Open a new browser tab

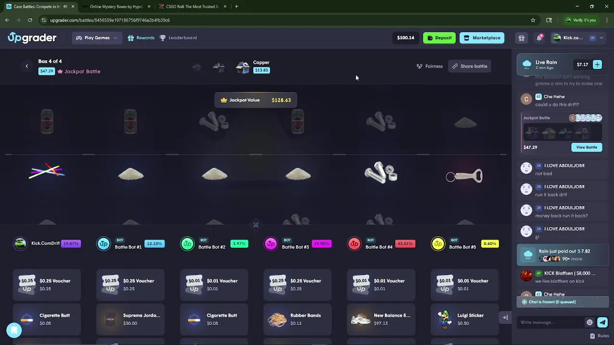236,7
